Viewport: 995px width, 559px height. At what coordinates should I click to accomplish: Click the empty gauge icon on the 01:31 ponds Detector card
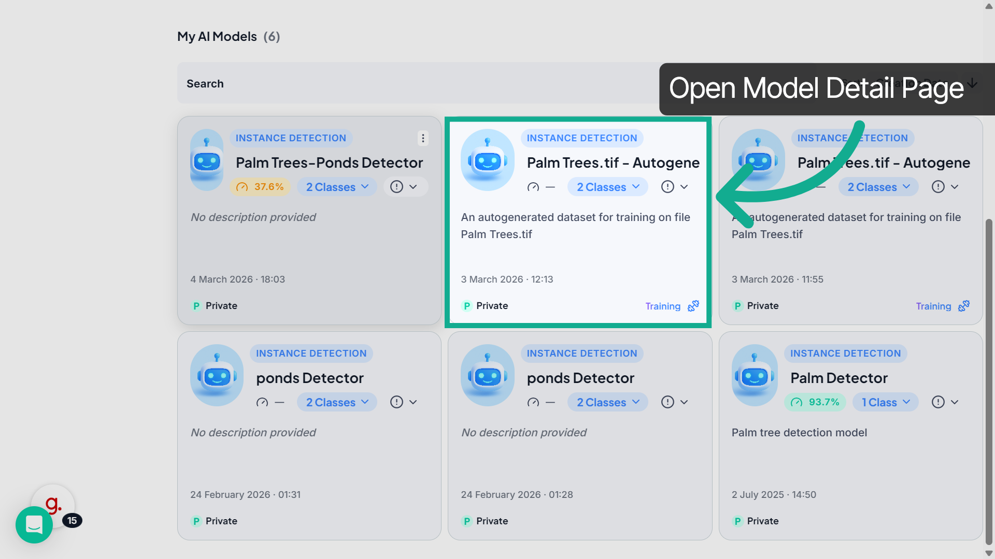pyautogui.click(x=262, y=402)
